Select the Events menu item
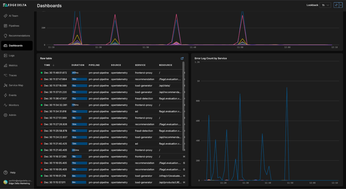 click(13, 95)
